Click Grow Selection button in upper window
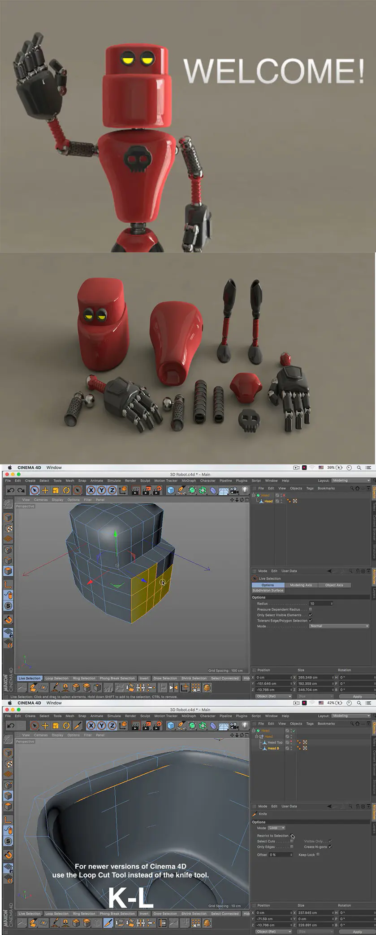The width and height of the screenshot is (376, 935). [x=165, y=679]
